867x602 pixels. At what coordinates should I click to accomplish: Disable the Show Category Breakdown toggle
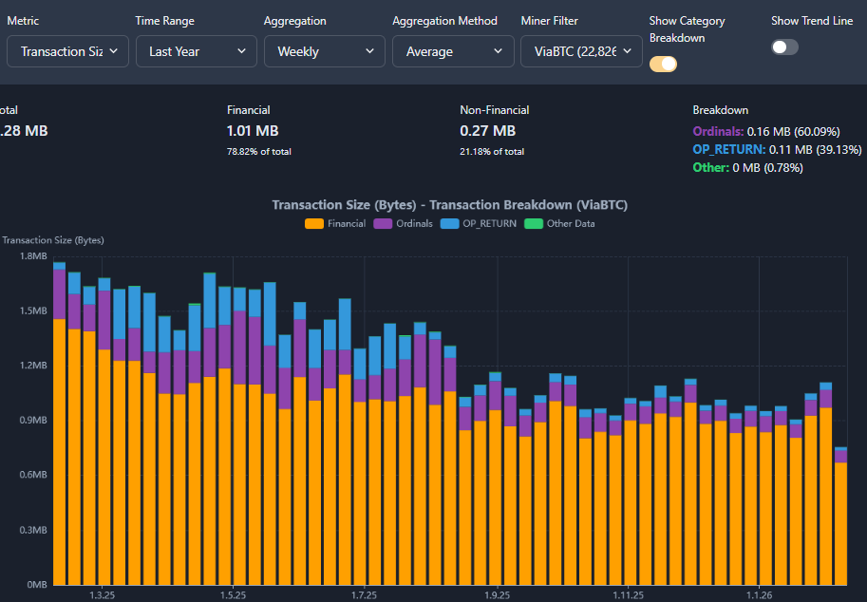coord(663,64)
